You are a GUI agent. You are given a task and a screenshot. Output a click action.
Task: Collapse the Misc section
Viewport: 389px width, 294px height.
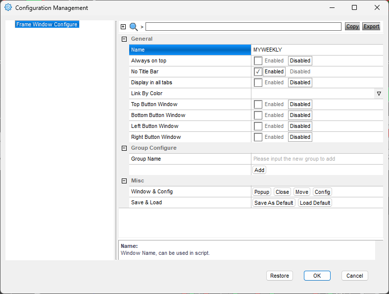(124, 181)
